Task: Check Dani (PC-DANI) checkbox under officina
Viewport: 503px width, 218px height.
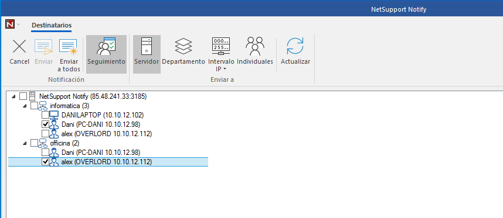Action: point(45,153)
